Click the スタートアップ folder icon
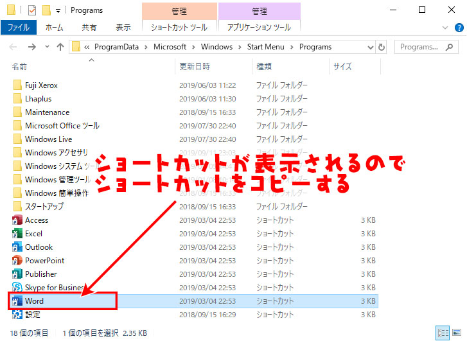 point(17,206)
